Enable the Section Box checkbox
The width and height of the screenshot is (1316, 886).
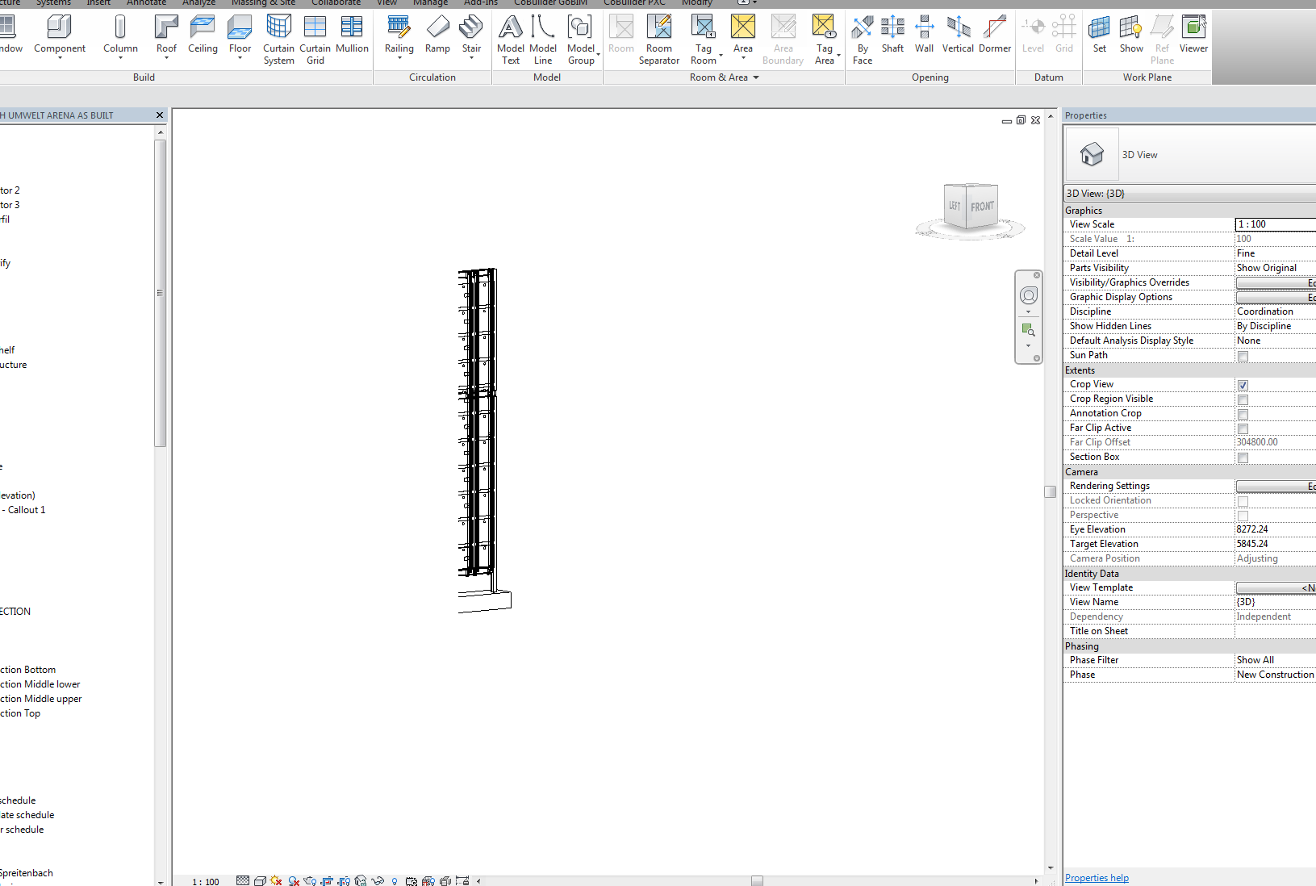1243,458
